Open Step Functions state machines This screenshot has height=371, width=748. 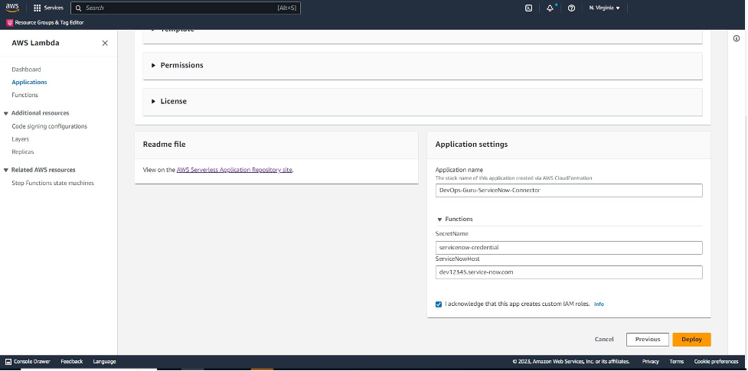(53, 183)
